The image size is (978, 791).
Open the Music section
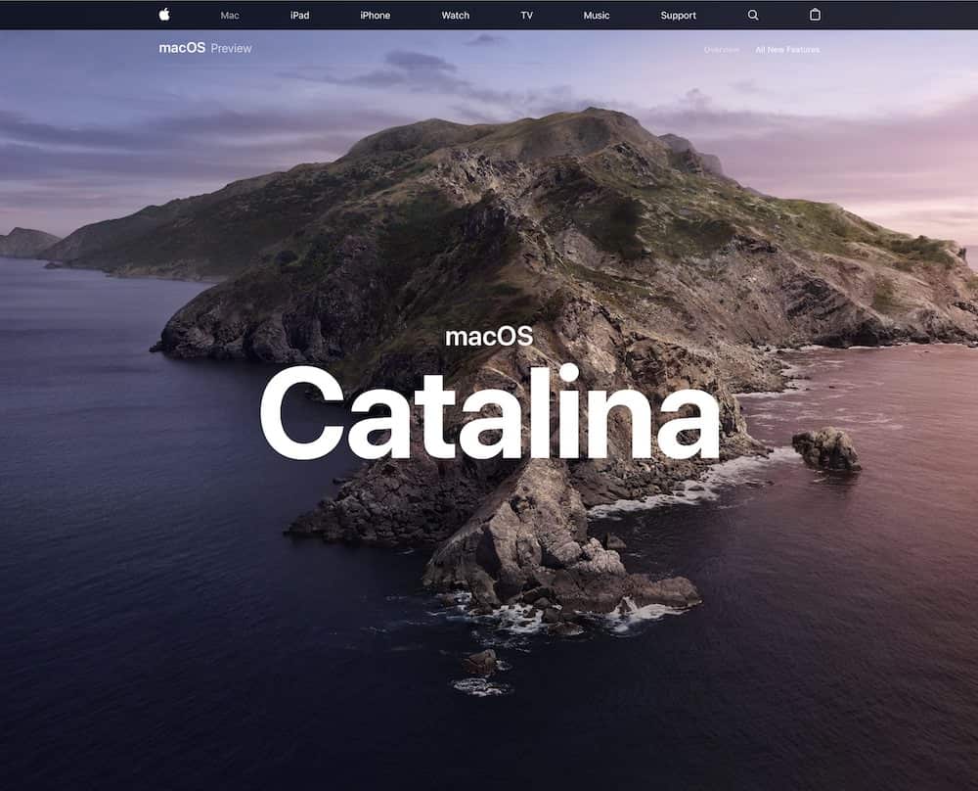597,16
